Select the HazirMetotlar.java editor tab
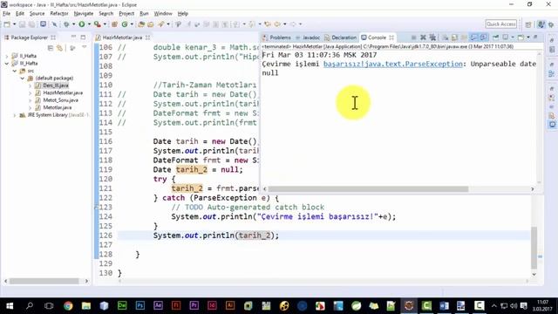The height and width of the screenshot is (314, 558). pyautogui.click(x=122, y=38)
